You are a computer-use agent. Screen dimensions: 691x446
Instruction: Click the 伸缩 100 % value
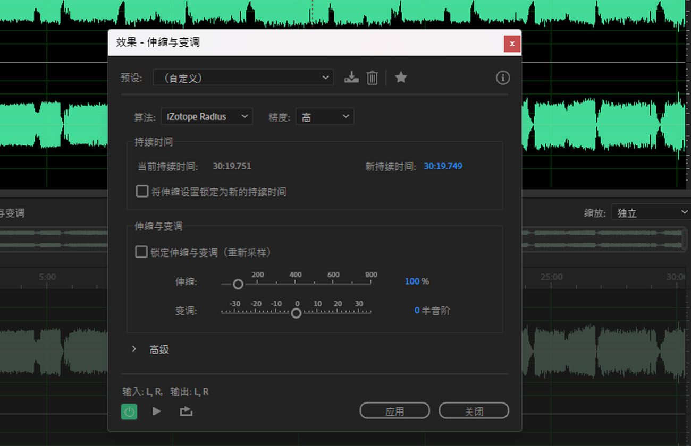(x=417, y=281)
